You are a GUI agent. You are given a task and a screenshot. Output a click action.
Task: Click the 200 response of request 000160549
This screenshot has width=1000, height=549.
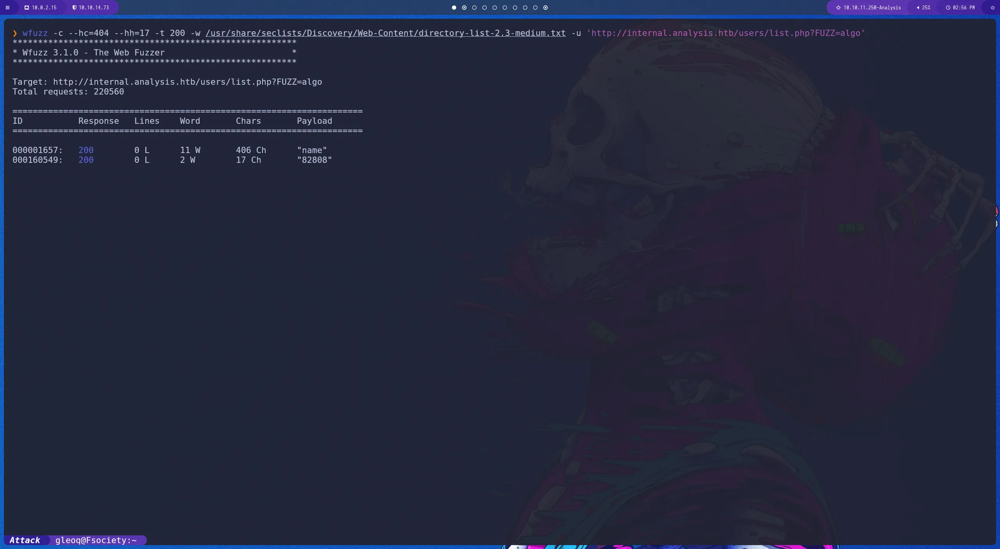(x=85, y=160)
